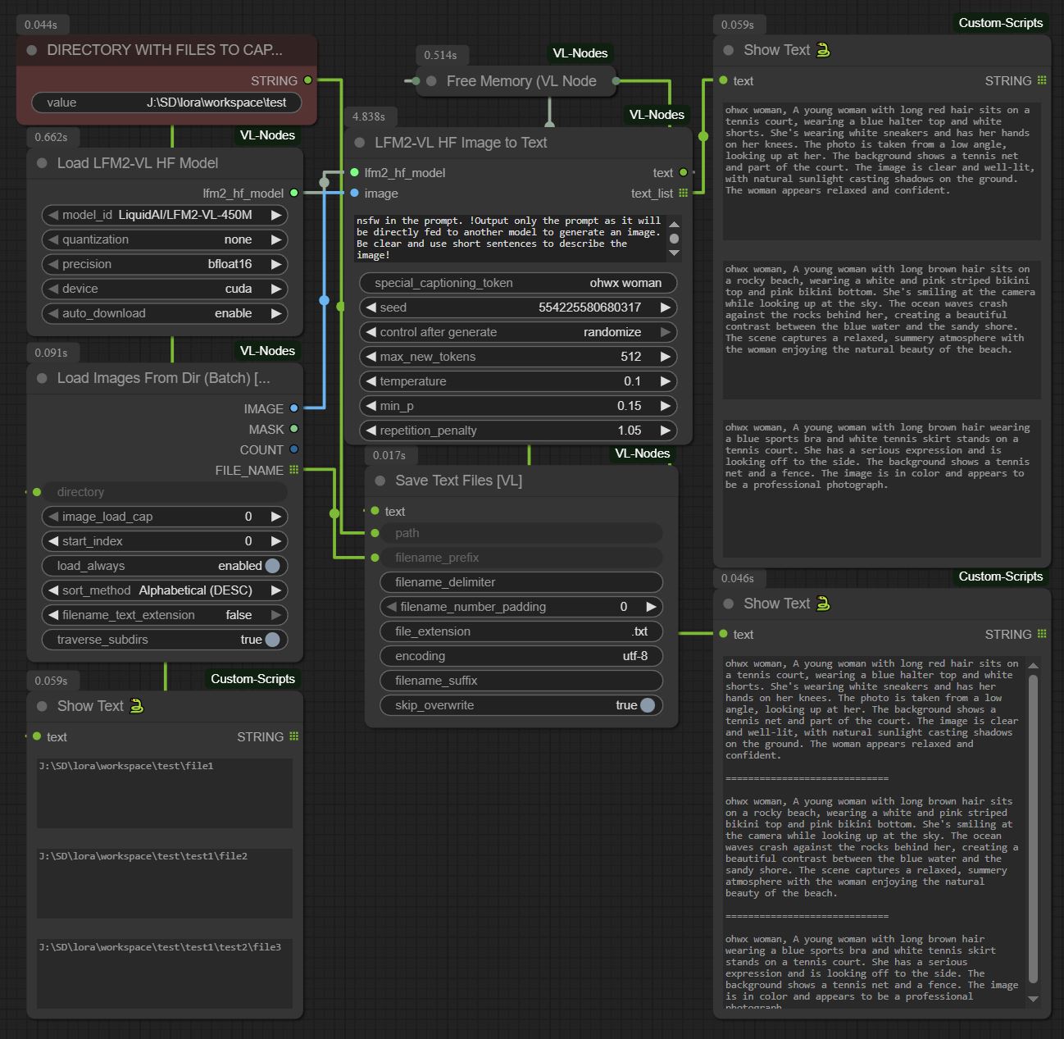Click the value field showing J:\SD\lora\workspace\test
This screenshot has width=1064, height=1039.
[166, 103]
